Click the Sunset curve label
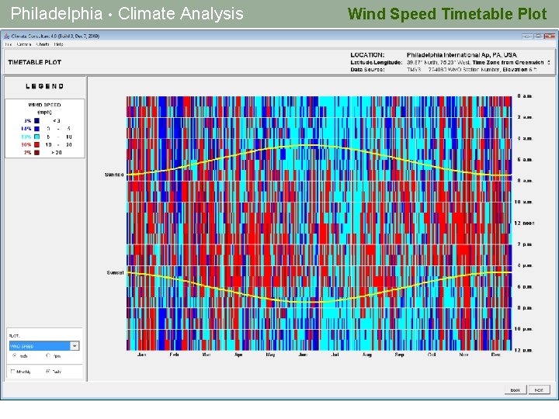This screenshot has height=419, width=559. (115, 272)
